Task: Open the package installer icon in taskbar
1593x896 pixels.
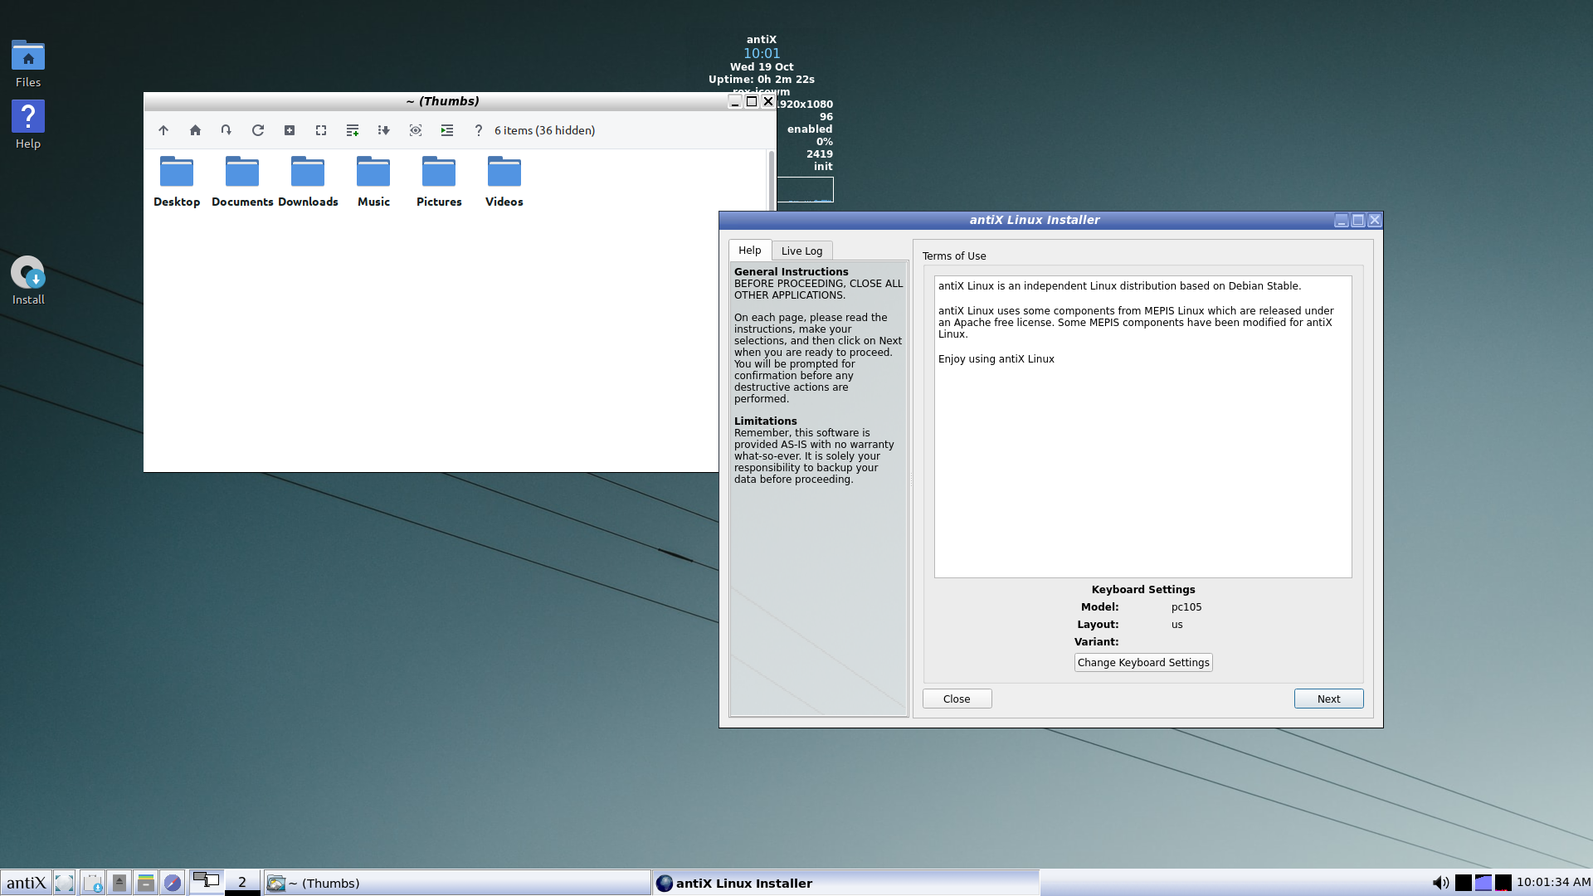Action: tap(93, 883)
